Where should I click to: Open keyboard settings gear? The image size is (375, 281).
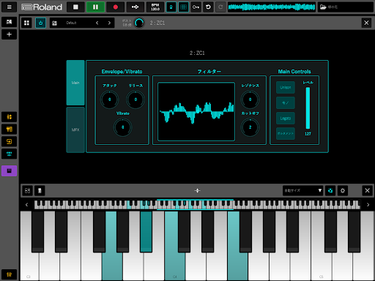coord(343,190)
